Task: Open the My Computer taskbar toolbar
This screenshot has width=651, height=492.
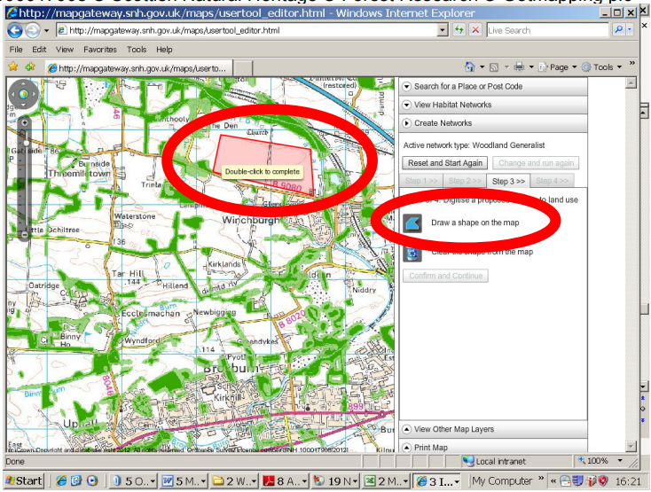Action: click(501, 481)
